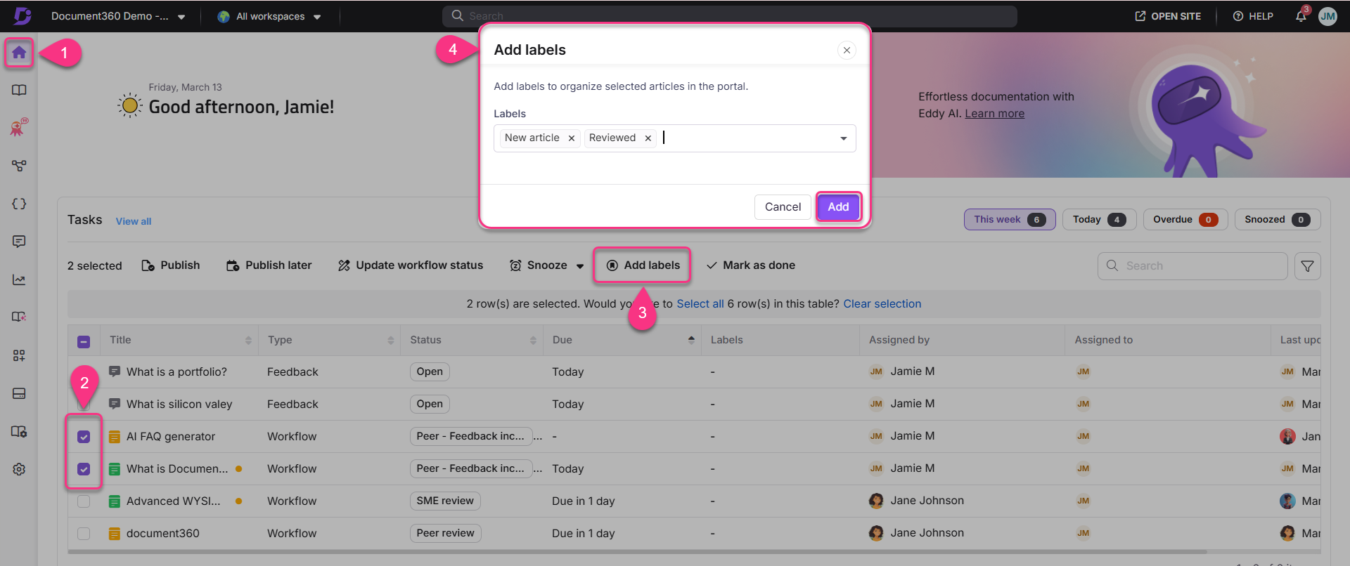Screen dimensions: 1350x566
Task: Open the Documentation book icon in sidebar
Action: click(19, 91)
